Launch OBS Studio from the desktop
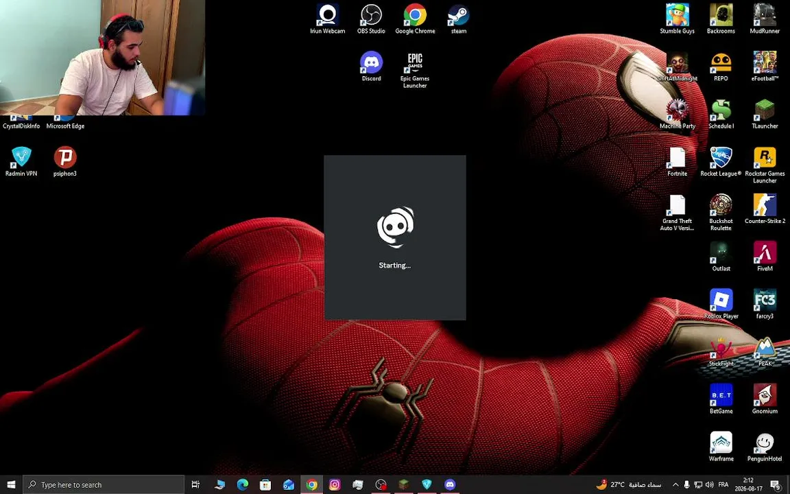 click(x=371, y=19)
